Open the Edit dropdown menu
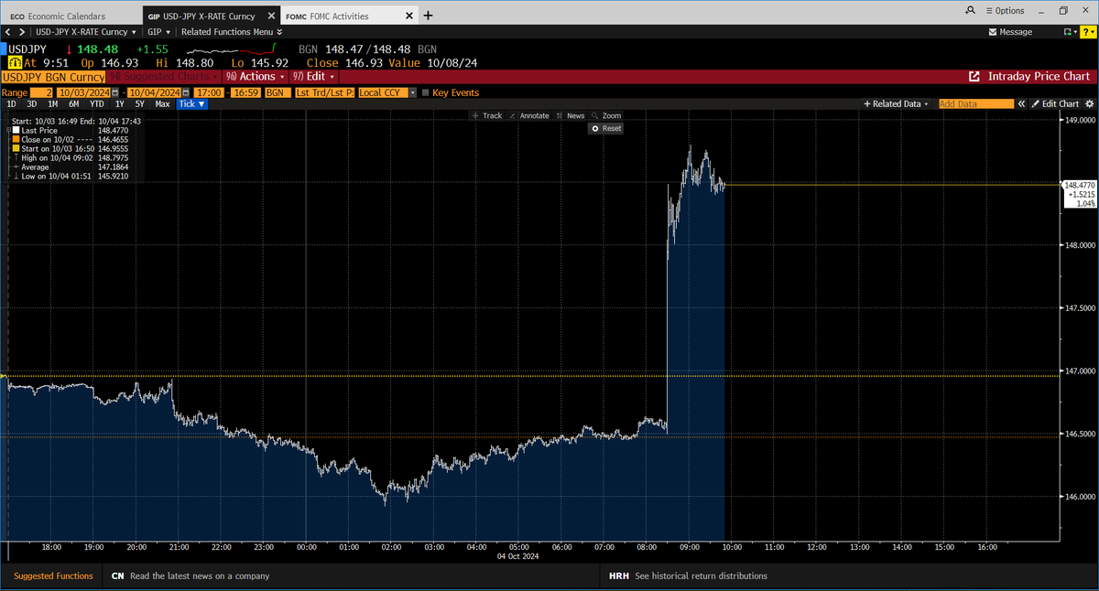The height and width of the screenshot is (591, 1099). [314, 77]
